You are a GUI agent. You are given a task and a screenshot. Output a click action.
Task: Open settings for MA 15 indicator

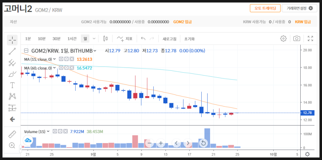[66, 59]
